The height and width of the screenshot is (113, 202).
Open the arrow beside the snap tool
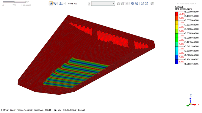(x=64, y=4)
